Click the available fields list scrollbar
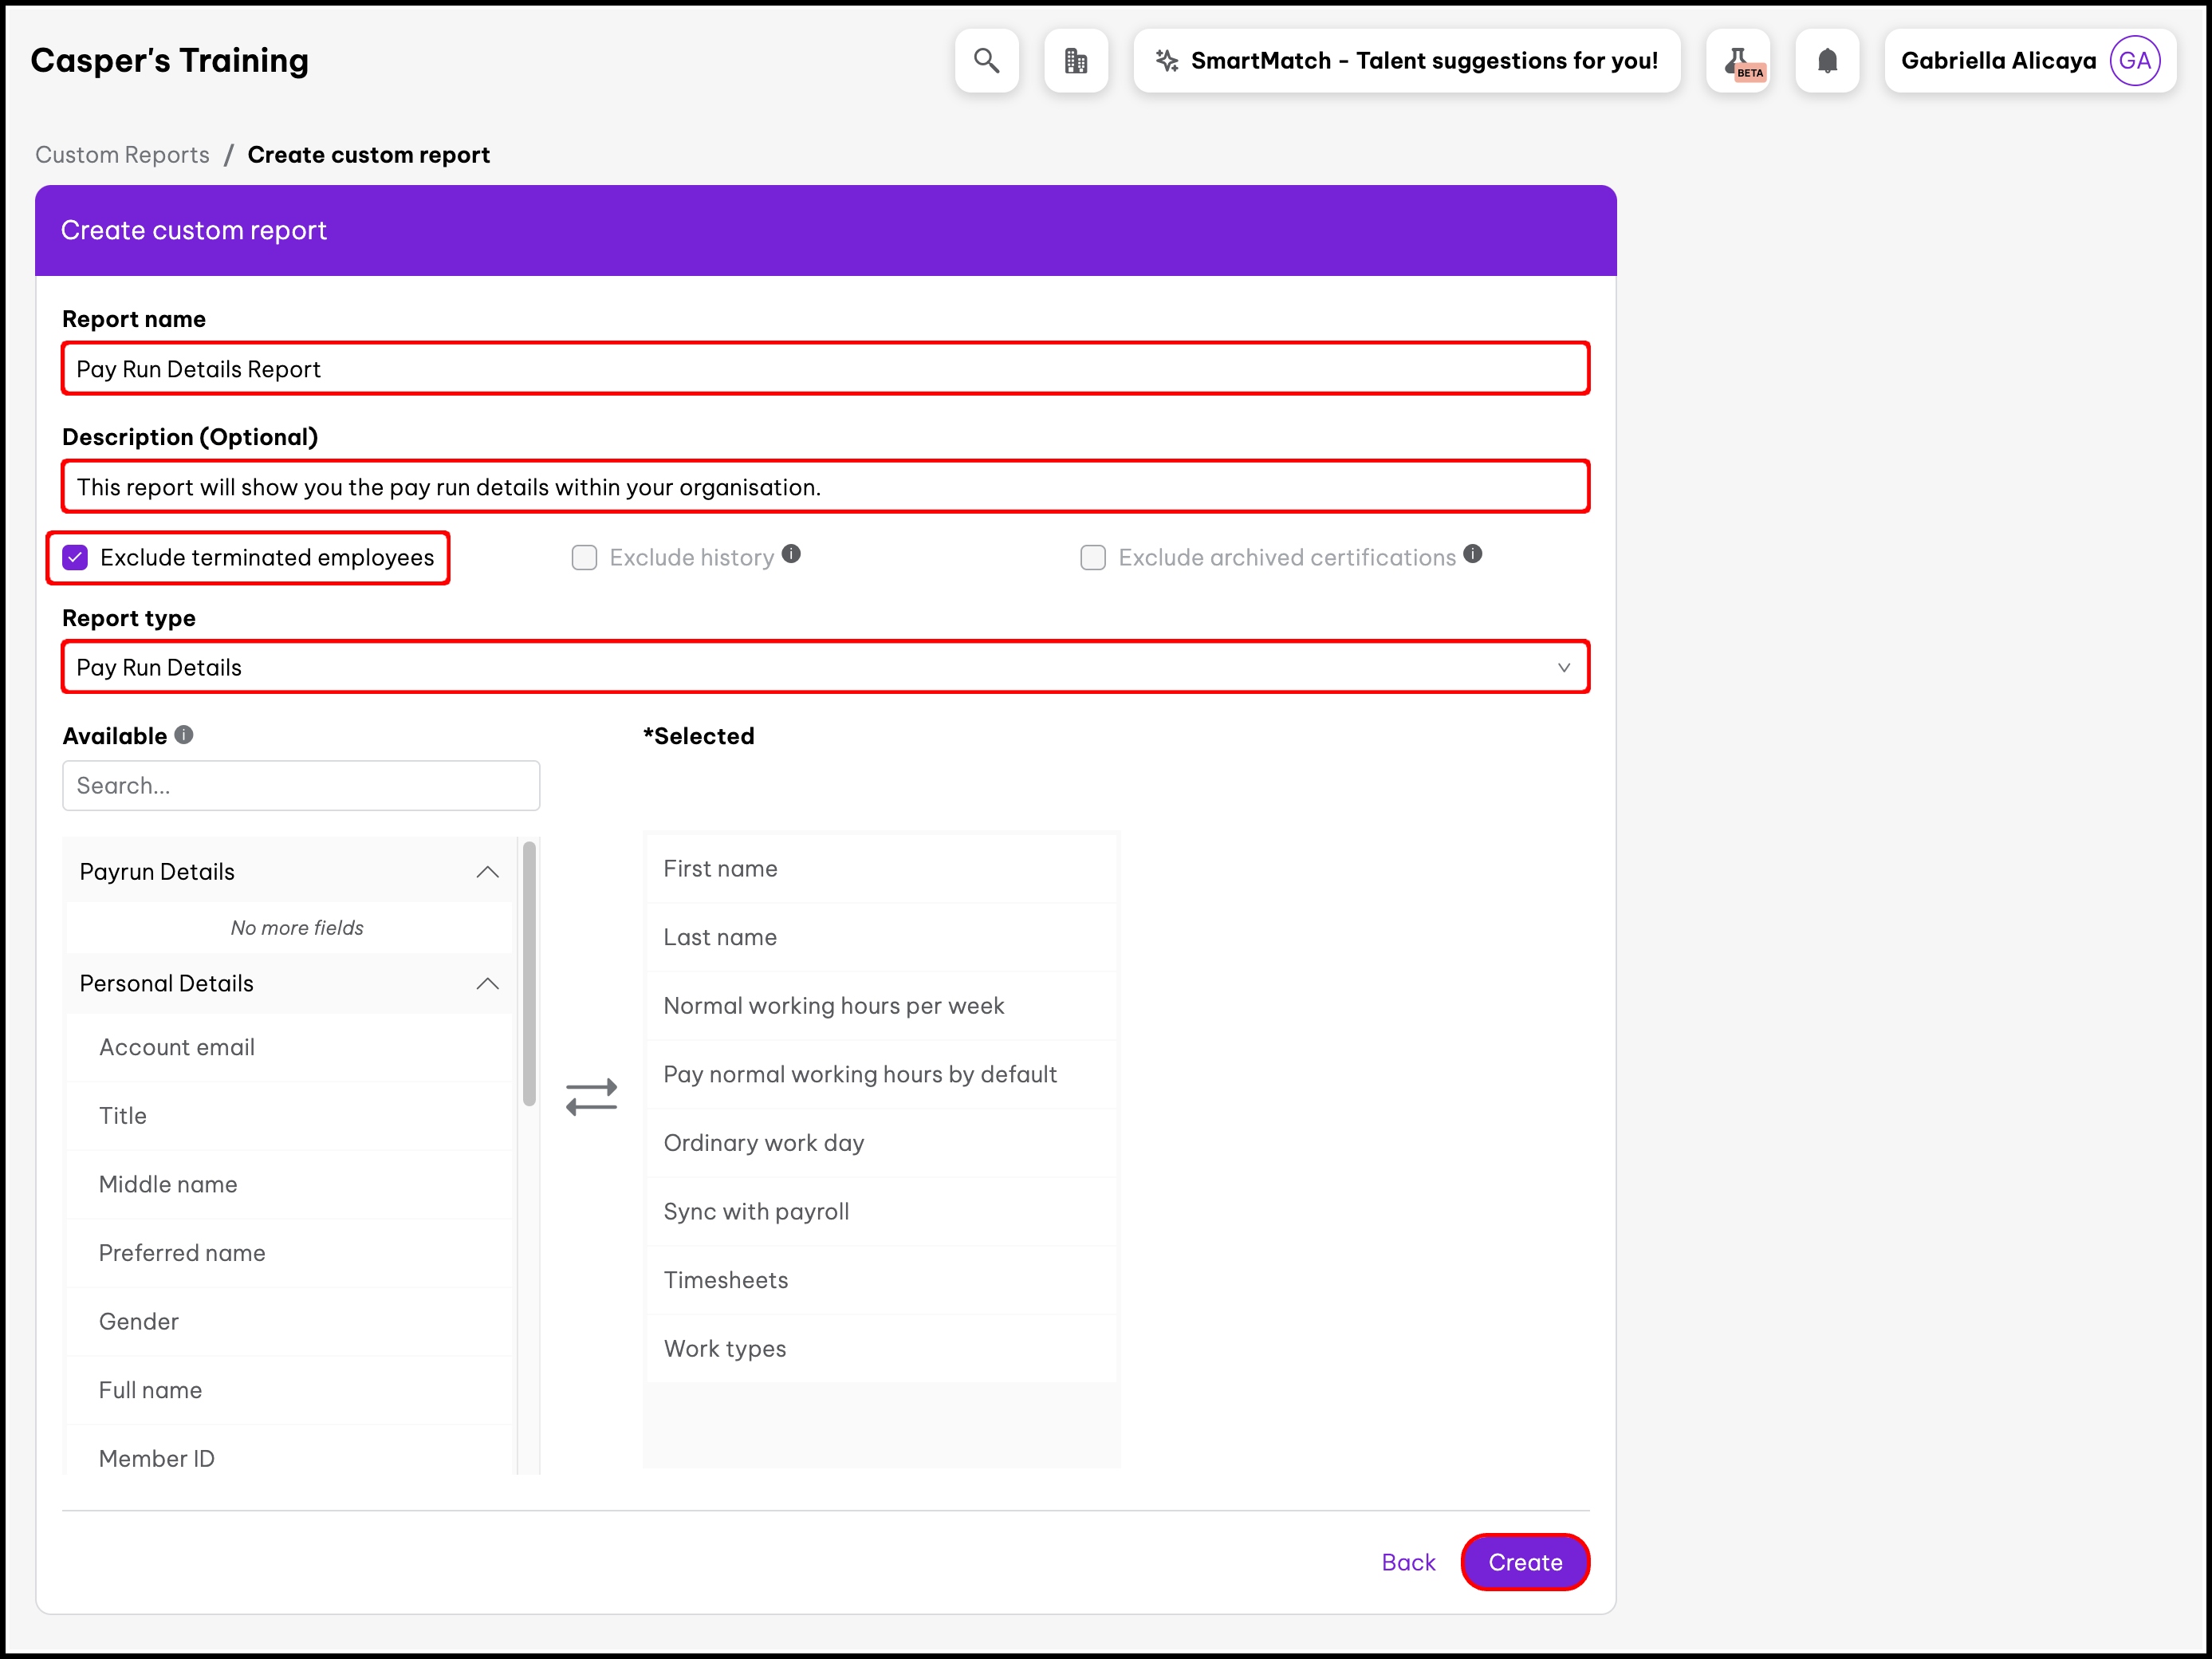 pos(529,975)
